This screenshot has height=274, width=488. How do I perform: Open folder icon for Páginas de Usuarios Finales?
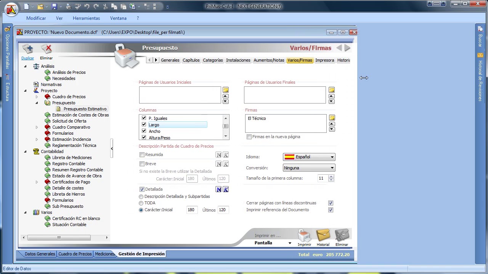coord(332,90)
